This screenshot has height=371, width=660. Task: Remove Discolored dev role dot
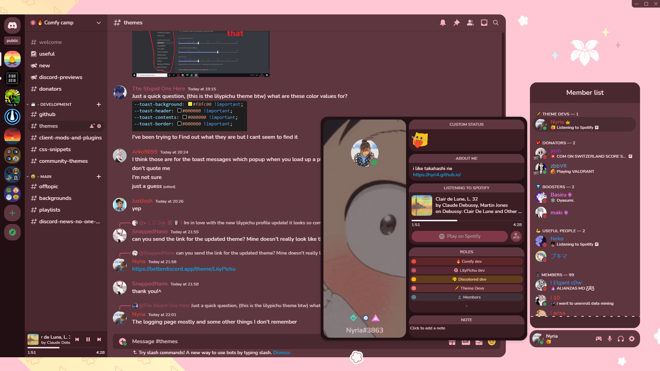point(414,280)
